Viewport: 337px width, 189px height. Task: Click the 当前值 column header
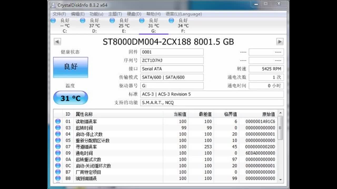point(176,114)
